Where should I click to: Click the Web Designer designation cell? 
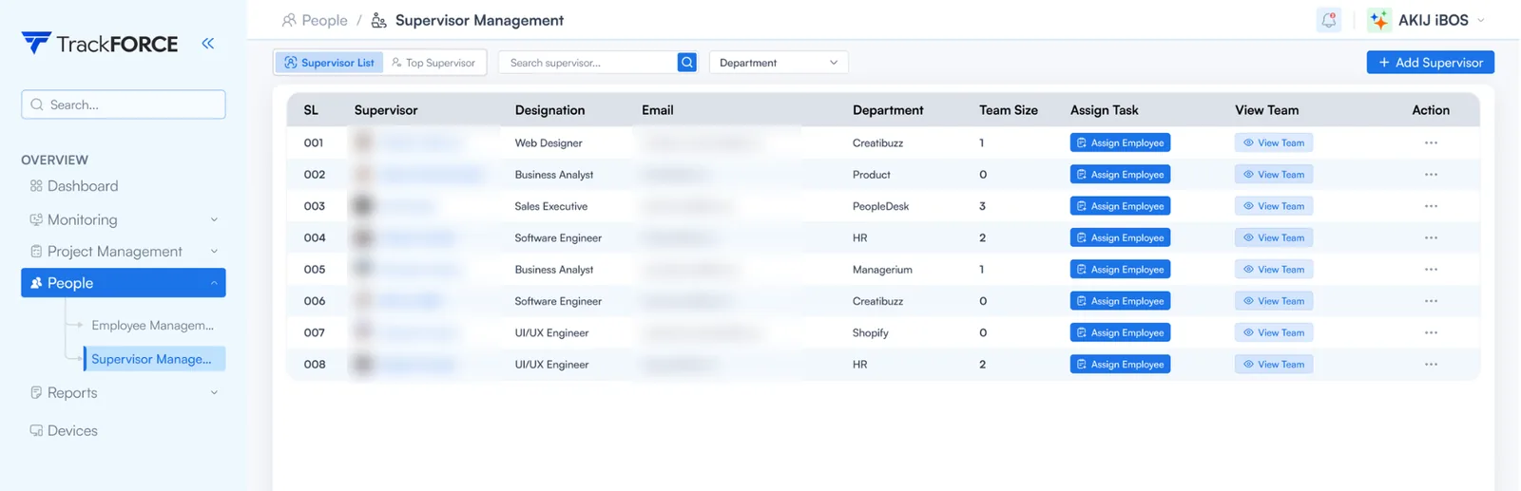click(549, 142)
